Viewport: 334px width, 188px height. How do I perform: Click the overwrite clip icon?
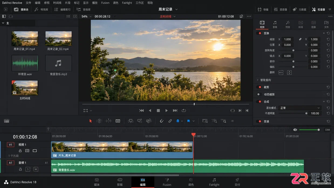pos(139,121)
